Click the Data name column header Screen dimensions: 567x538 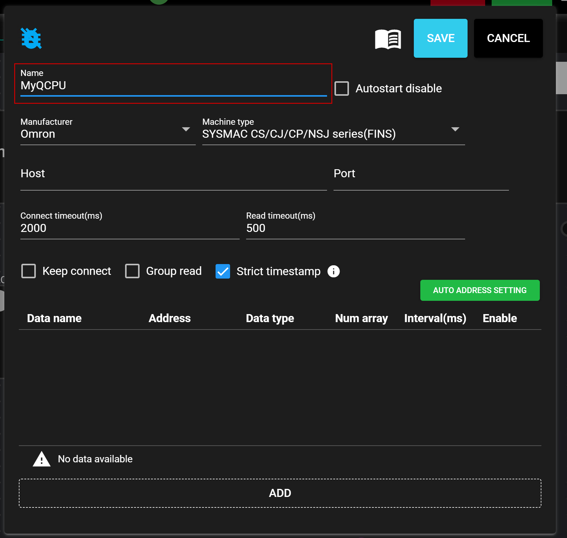coord(54,318)
